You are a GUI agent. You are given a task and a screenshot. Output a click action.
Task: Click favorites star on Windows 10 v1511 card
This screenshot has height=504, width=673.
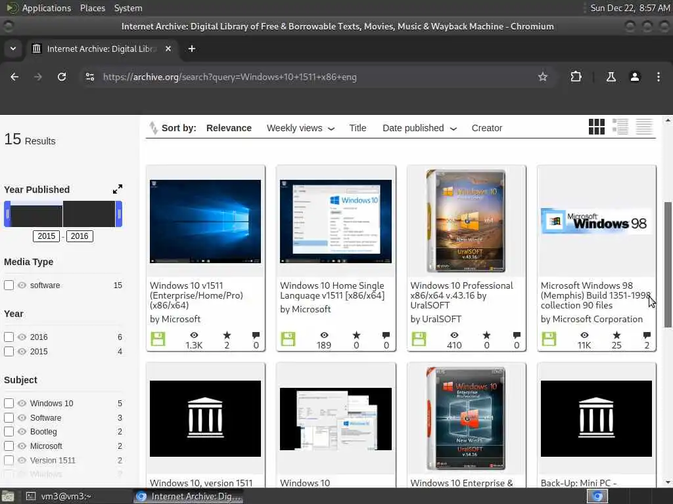[227, 335]
